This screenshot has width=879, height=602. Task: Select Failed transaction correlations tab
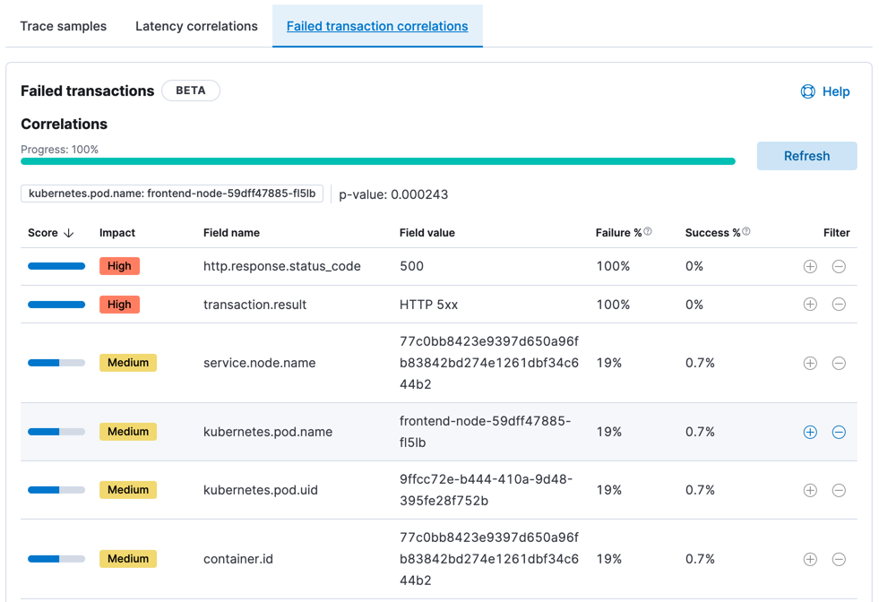click(377, 26)
